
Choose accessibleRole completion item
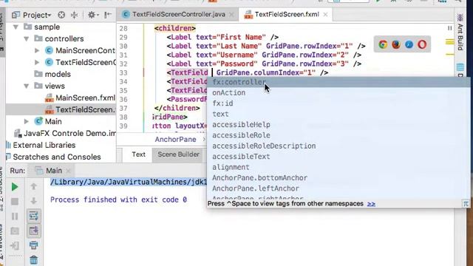tap(338, 135)
